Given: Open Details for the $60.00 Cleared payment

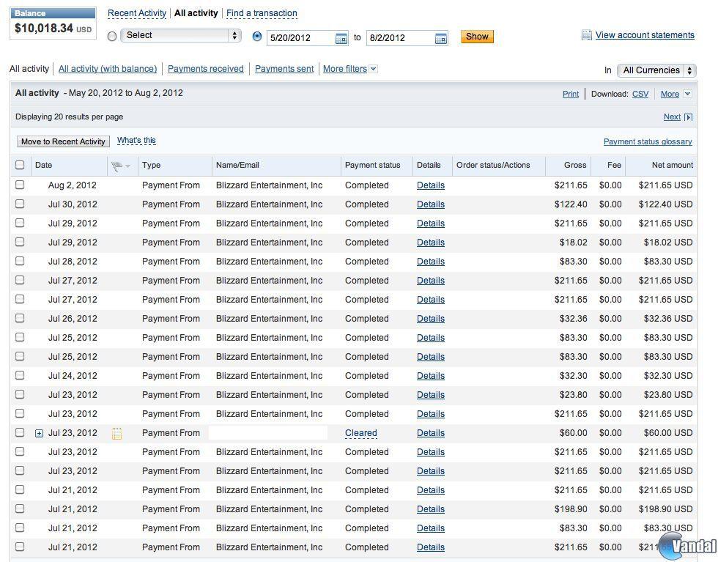Looking at the screenshot, I should pos(431,433).
